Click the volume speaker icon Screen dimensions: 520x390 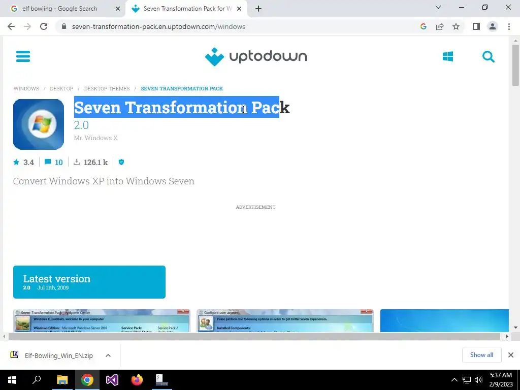tap(478, 380)
